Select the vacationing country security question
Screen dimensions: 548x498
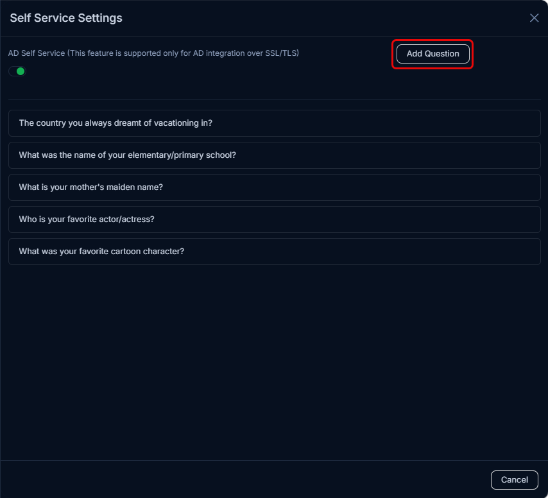tap(275, 123)
